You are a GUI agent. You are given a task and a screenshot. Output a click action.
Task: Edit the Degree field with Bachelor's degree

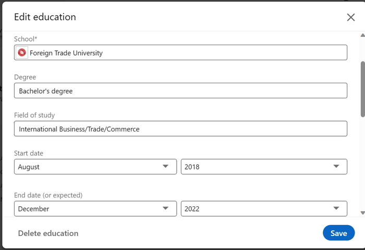(x=180, y=90)
